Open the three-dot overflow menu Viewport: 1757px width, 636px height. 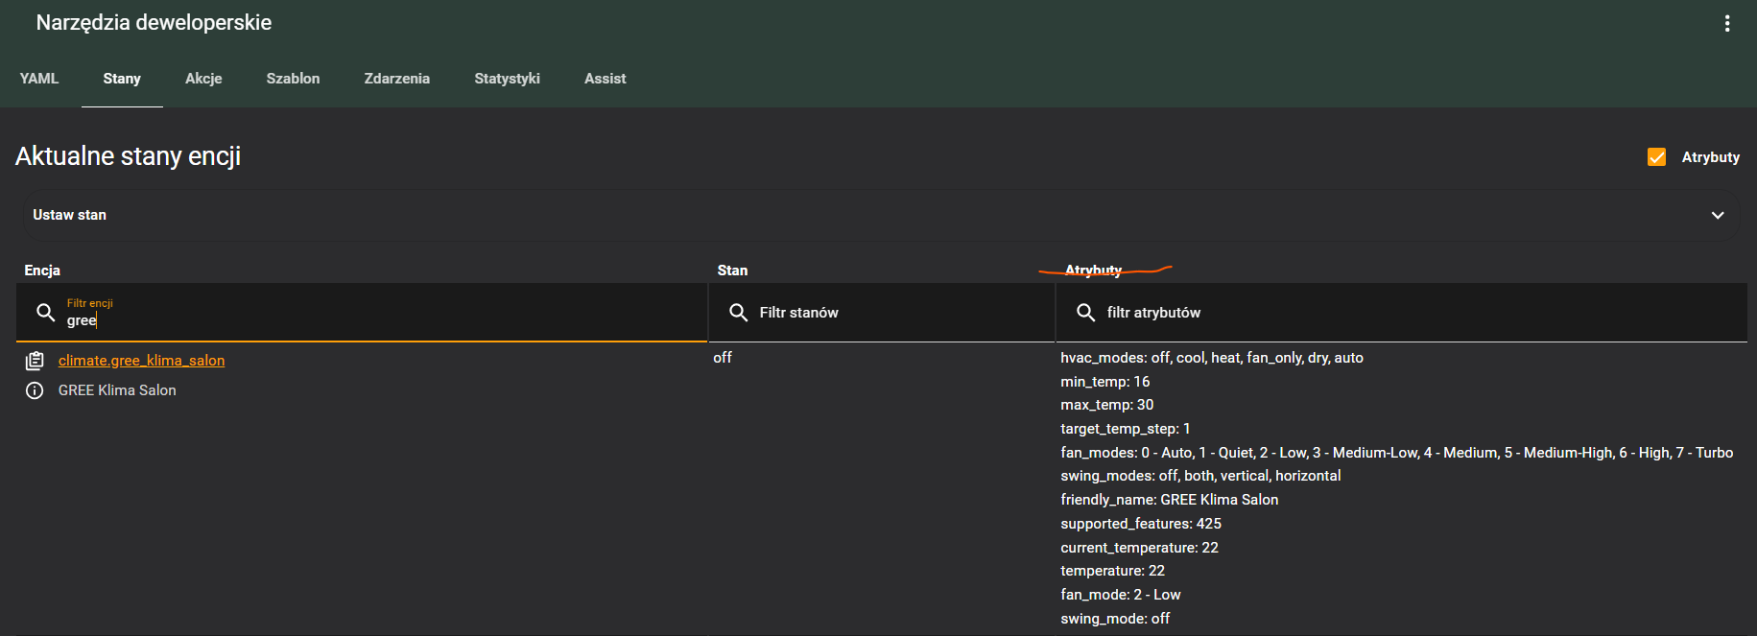click(x=1726, y=24)
